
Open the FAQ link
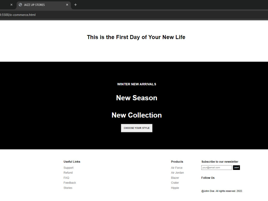(66, 178)
